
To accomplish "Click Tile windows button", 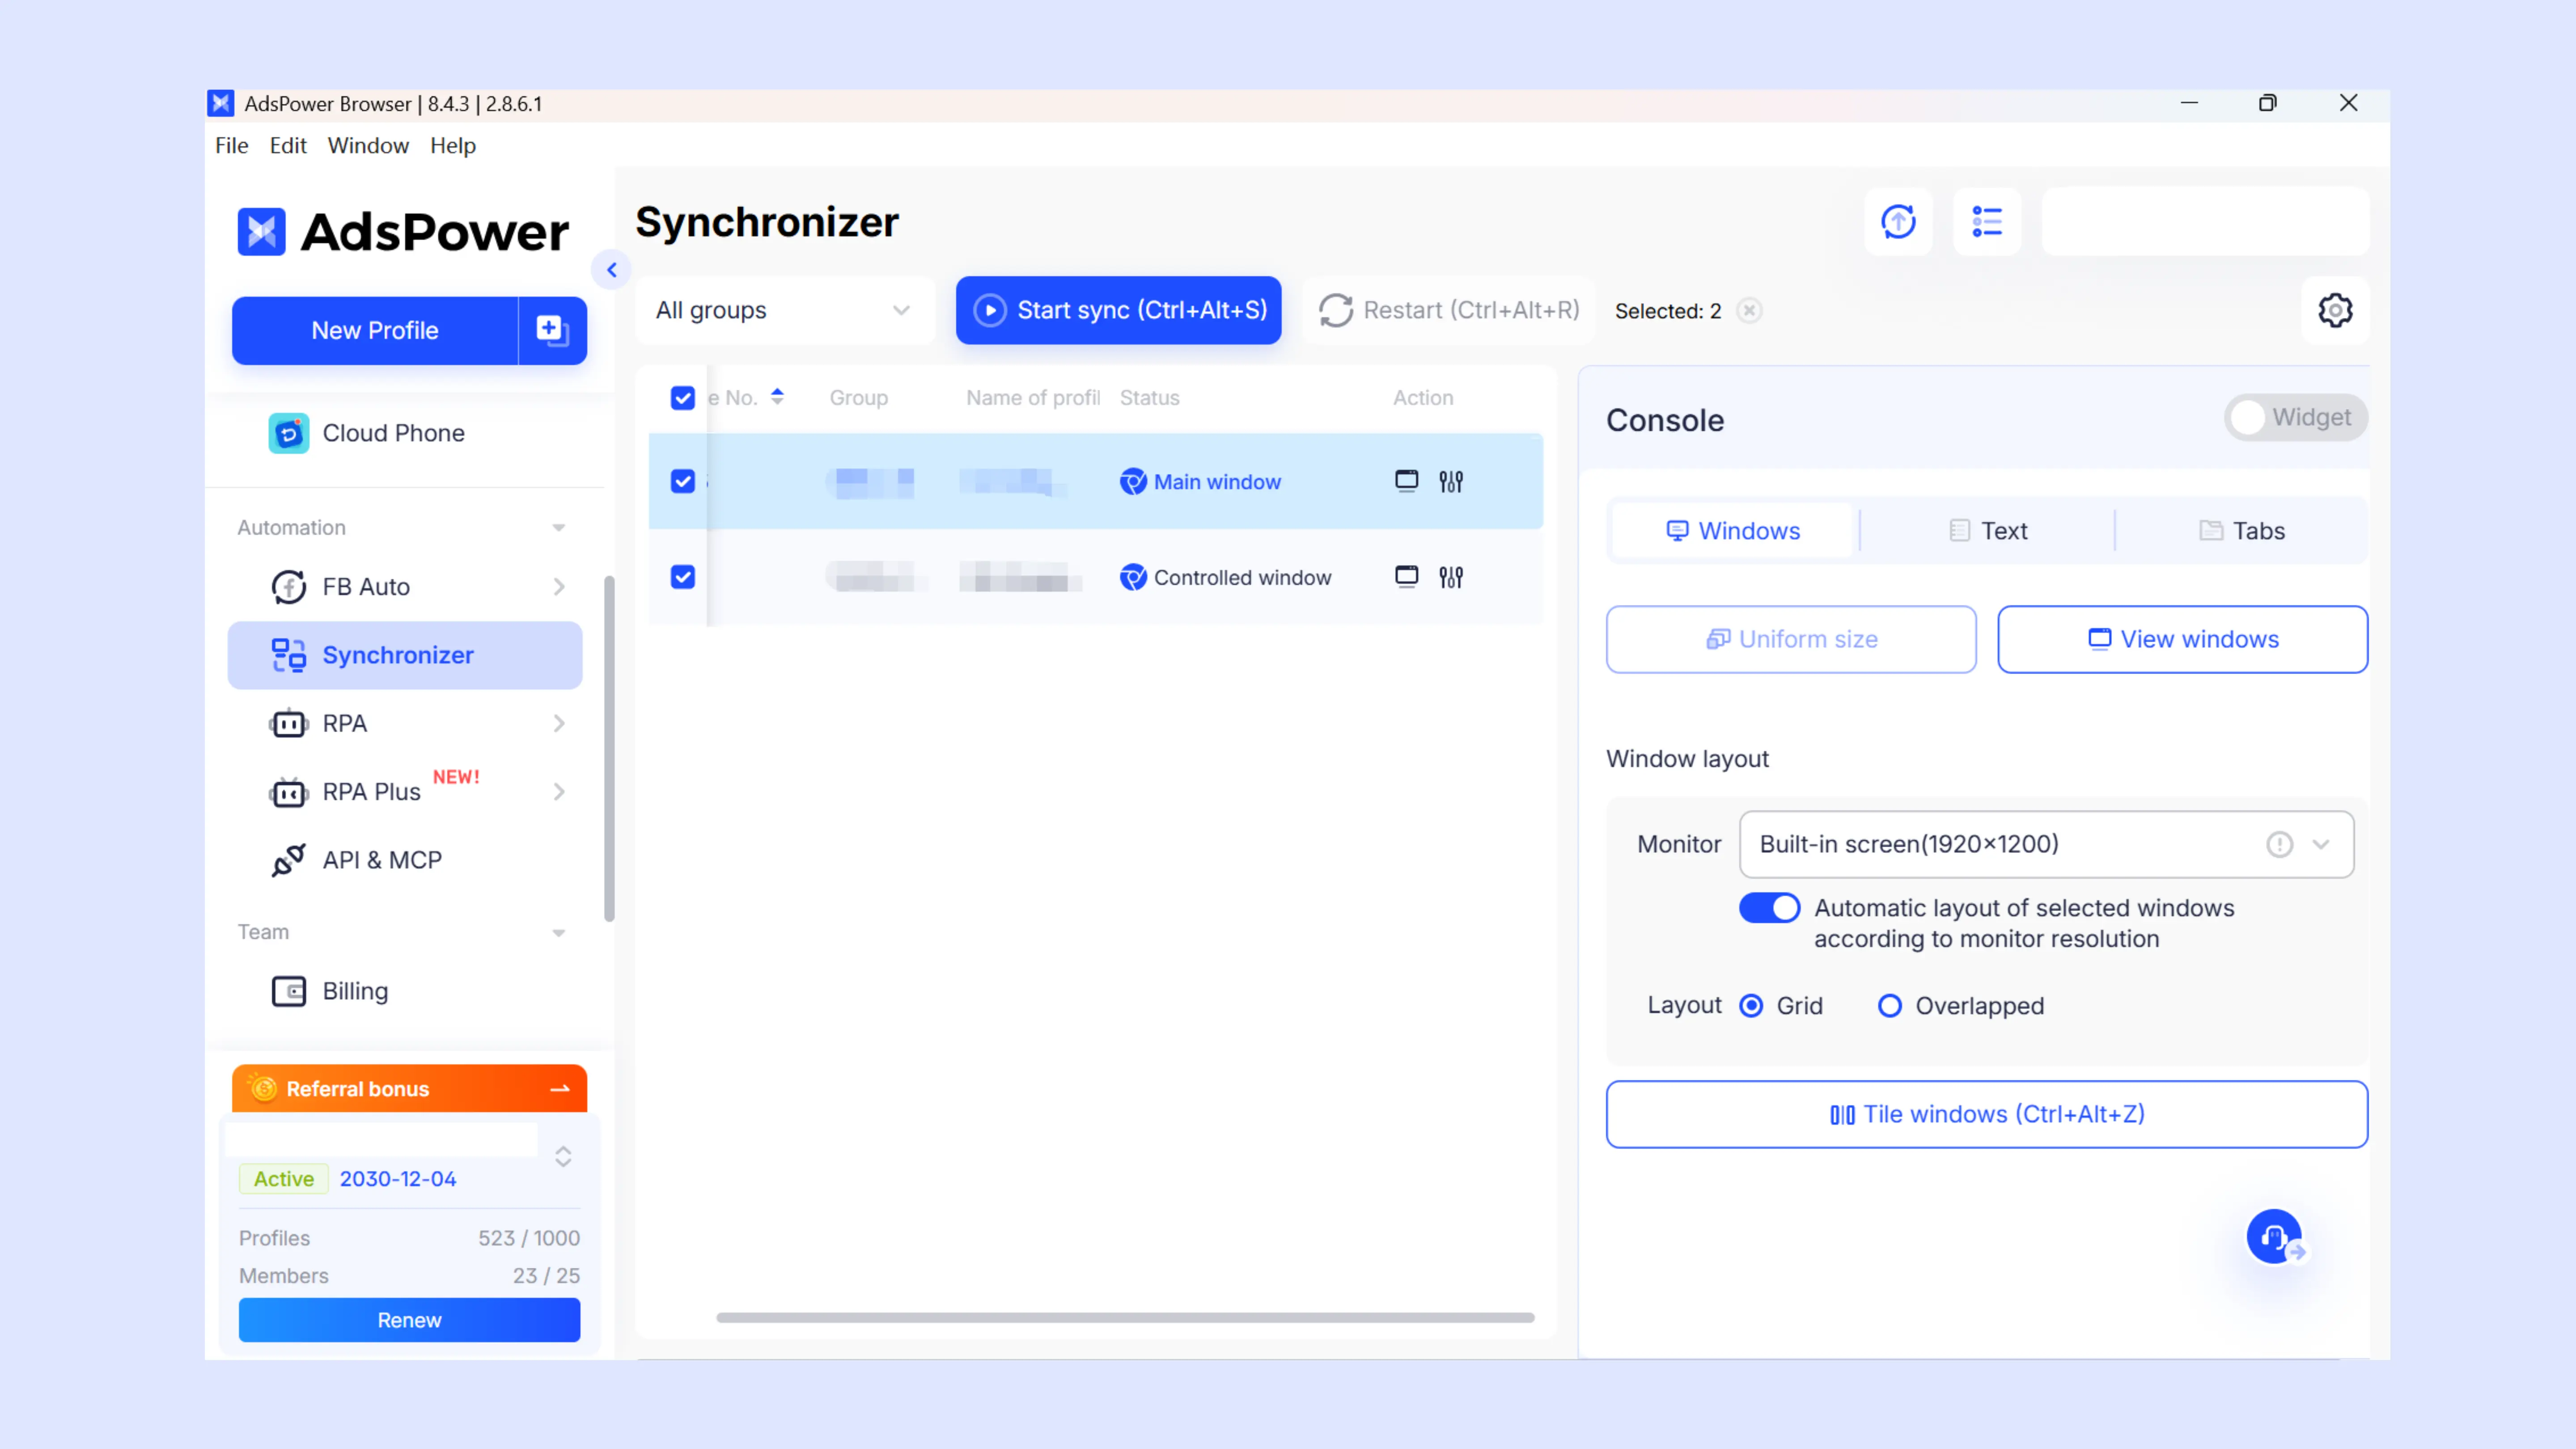I will click(1986, 1114).
